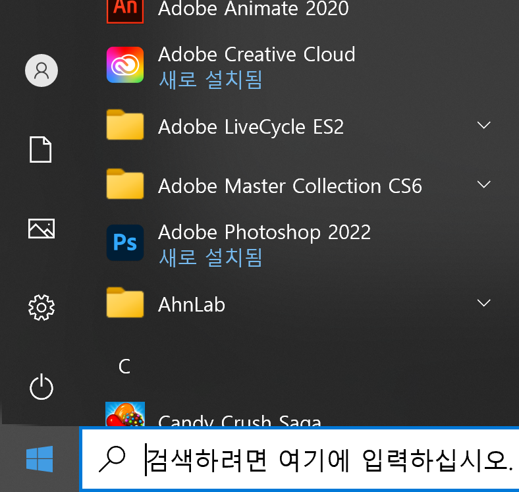Click the Candy Crush Saga label
This screenshot has height=492, width=519.
[x=240, y=420]
